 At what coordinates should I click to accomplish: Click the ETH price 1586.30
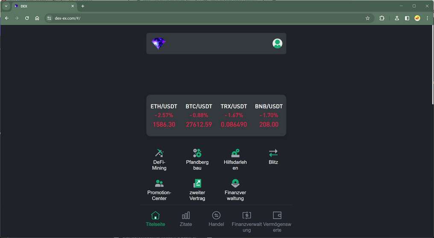(x=164, y=125)
